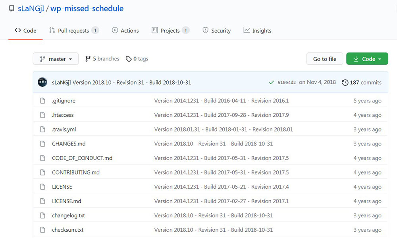Viewport: 397px width, 238px height.
Task: Click the commit history clock icon
Action: tap(345, 83)
